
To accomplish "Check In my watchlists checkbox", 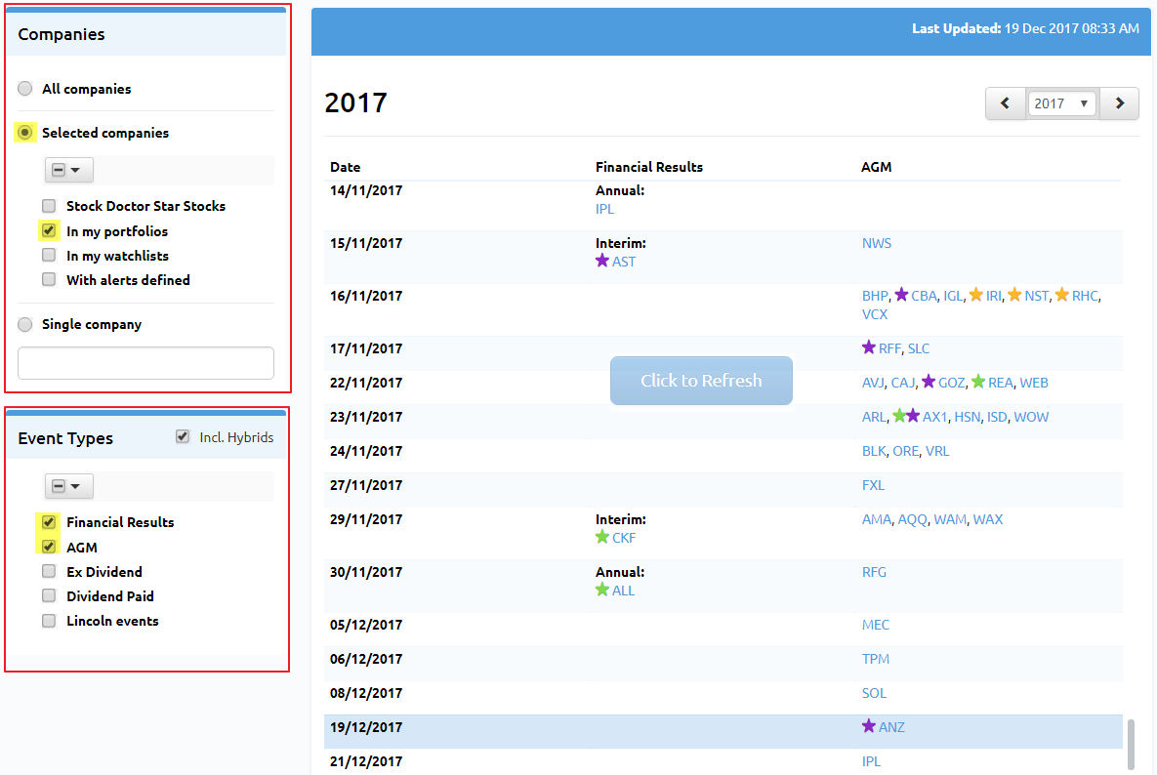I will pyautogui.click(x=49, y=255).
